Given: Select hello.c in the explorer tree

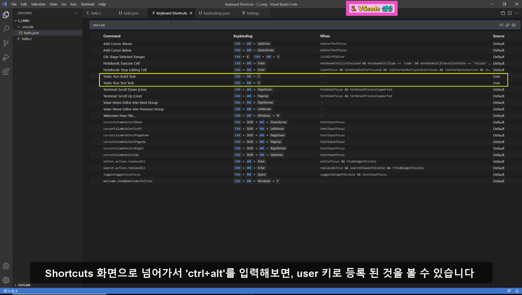Looking at the screenshot, I should [x=47, y=39].
